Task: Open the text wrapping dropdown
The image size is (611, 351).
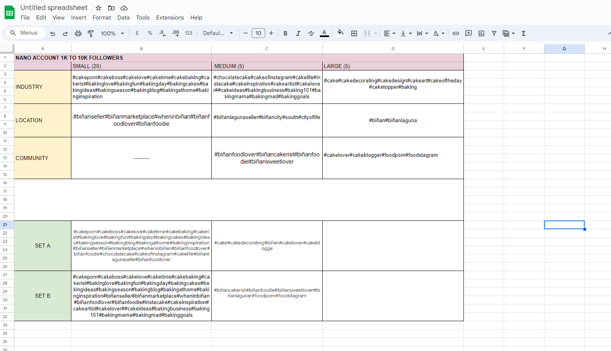Action: (422, 33)
